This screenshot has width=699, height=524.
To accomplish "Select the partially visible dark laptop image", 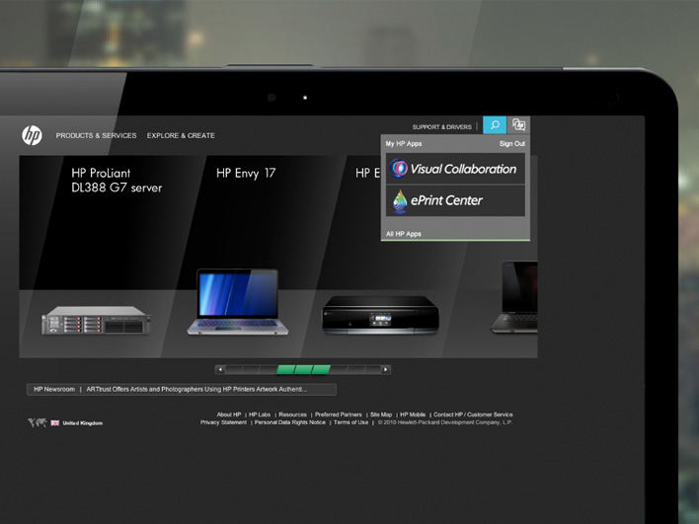I will click(514, 297).
